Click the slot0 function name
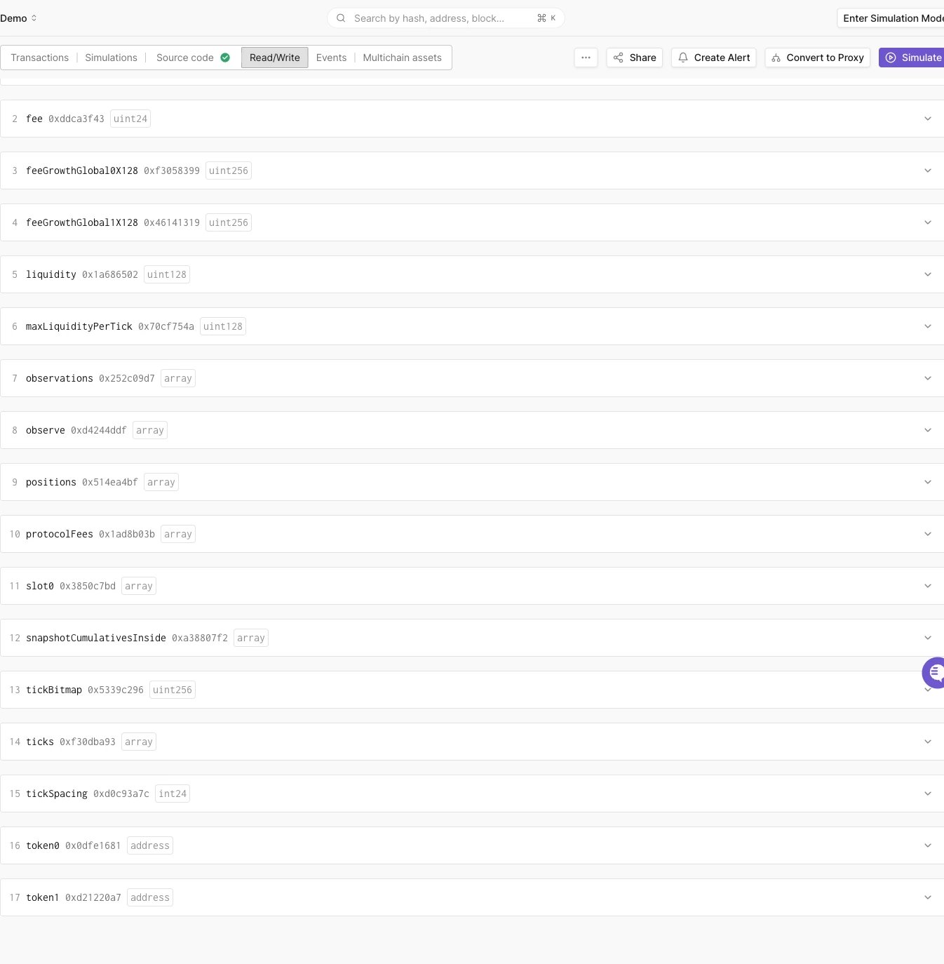944x964 pixels. pos(40,586)
